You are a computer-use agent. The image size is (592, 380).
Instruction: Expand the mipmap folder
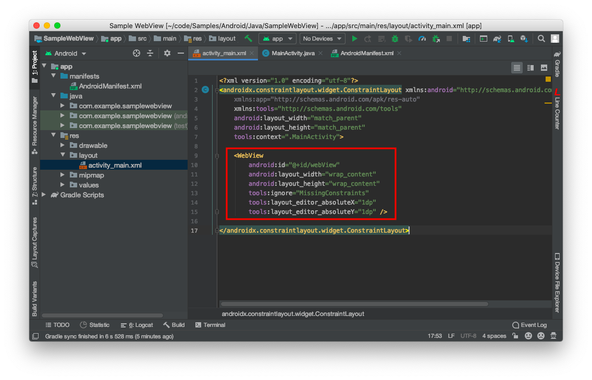pos(63,175)
